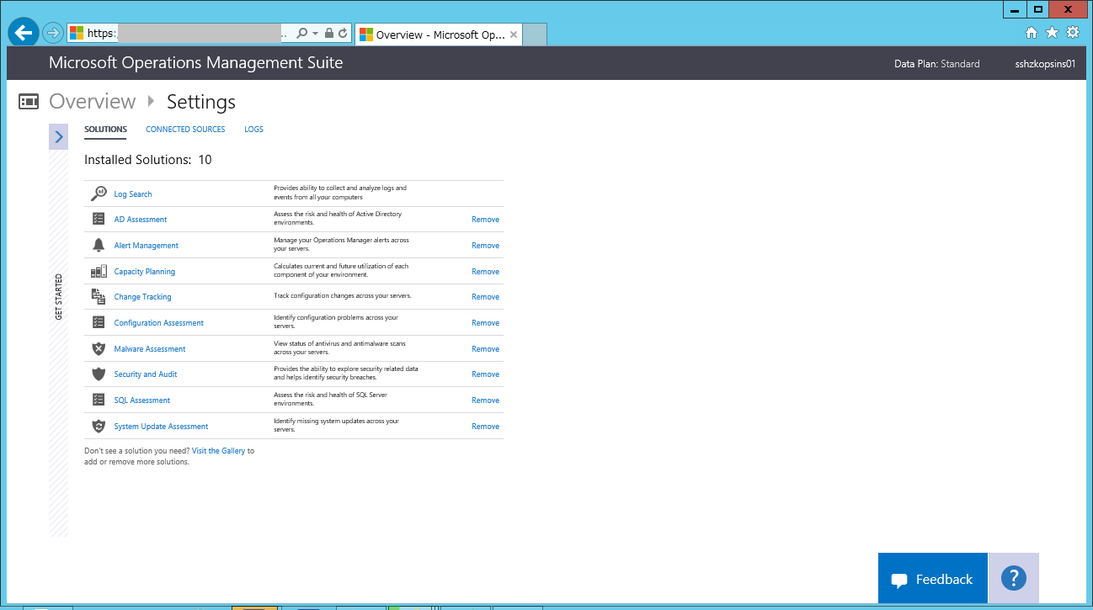Image resolution: width=1093 pixels, height=610 pixels.
Task: Click the Change Tracking servers icon
Action: pyautogui.click(x=99, y=296)
